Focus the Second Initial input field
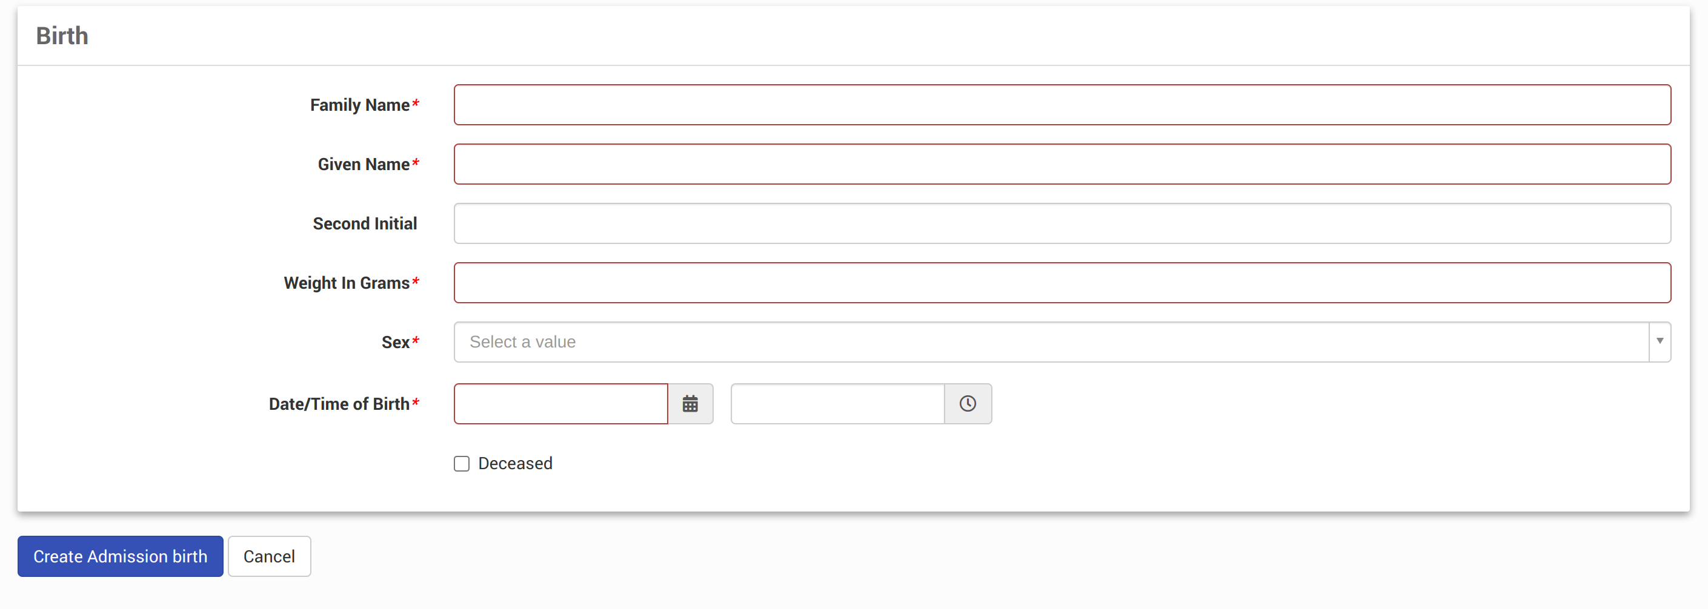The image size is (1708, 609). click(1062, 223)
